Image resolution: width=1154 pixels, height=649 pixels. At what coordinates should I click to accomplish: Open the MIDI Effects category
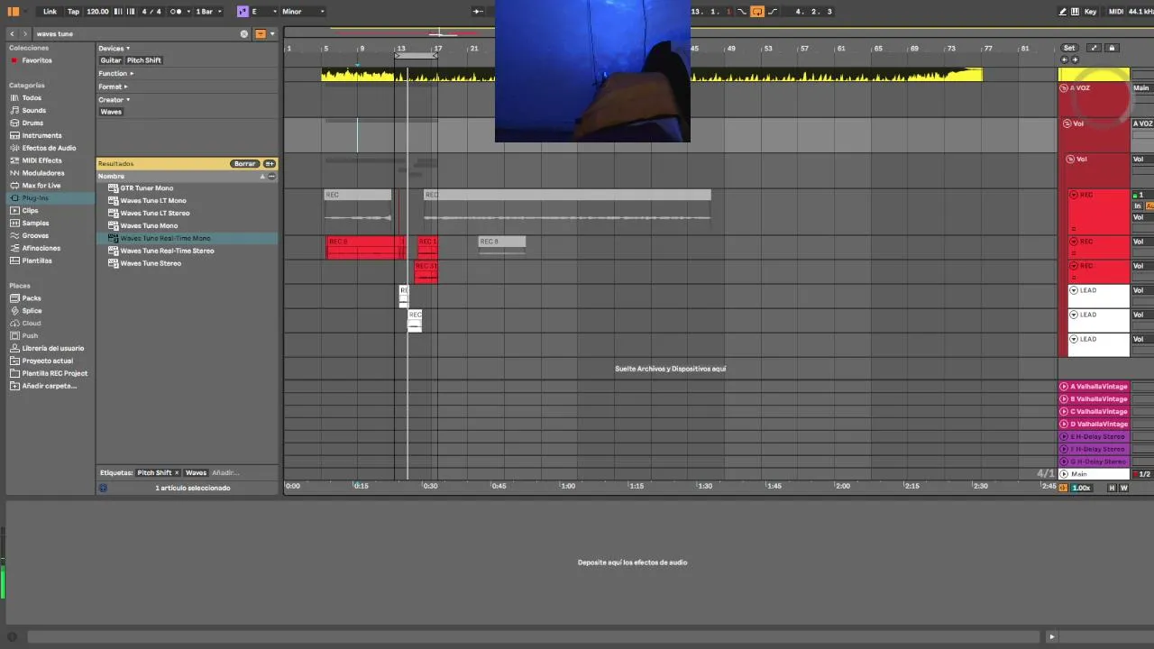tap(41, 160)
